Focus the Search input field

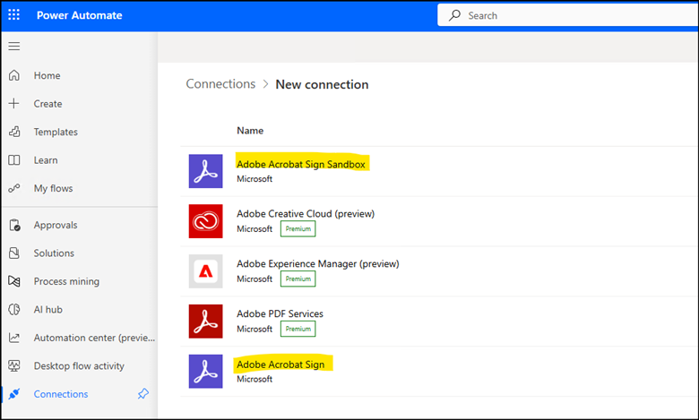(x=567, y=15)
